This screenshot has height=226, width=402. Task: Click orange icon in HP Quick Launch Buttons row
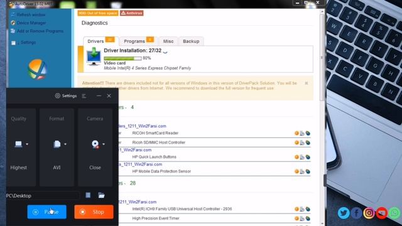pyautogui.click(x=296, y=157)
